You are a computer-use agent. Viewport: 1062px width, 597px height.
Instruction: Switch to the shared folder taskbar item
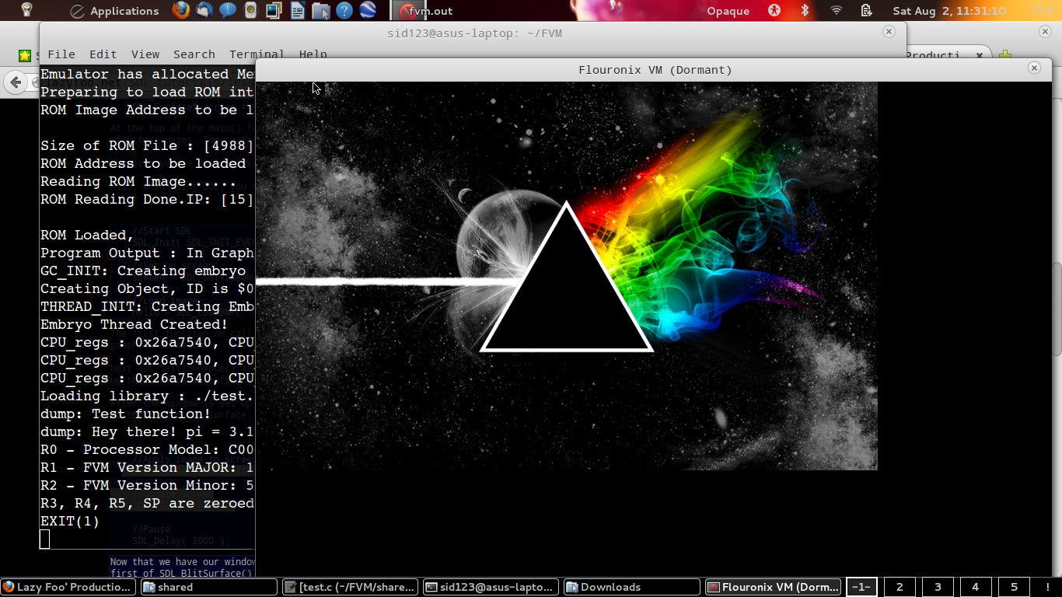click(208, 587)
